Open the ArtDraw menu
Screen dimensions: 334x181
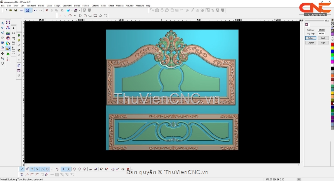tap(129, 6)
